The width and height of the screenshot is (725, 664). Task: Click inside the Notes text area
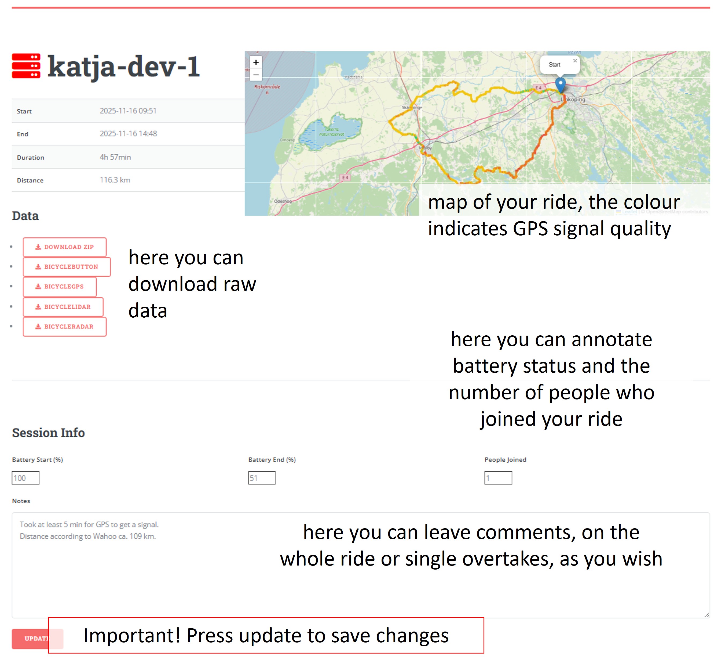pyautogui.click(x=361, y=565)
